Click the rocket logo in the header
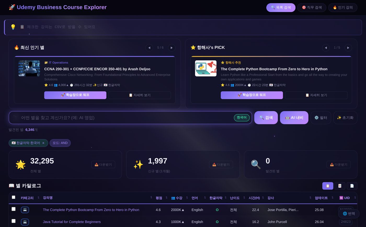The image size is (366, 227). [x=12, y=7]
